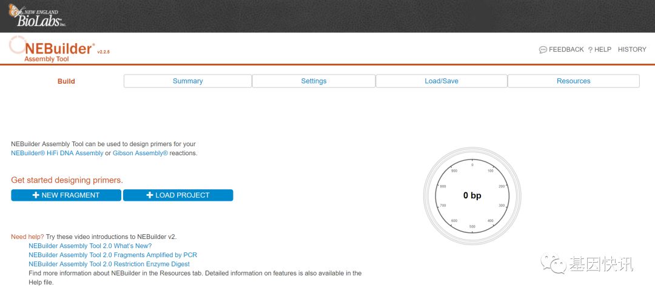Click the plus icon on NEW FRAGMENT

point(36,195)
